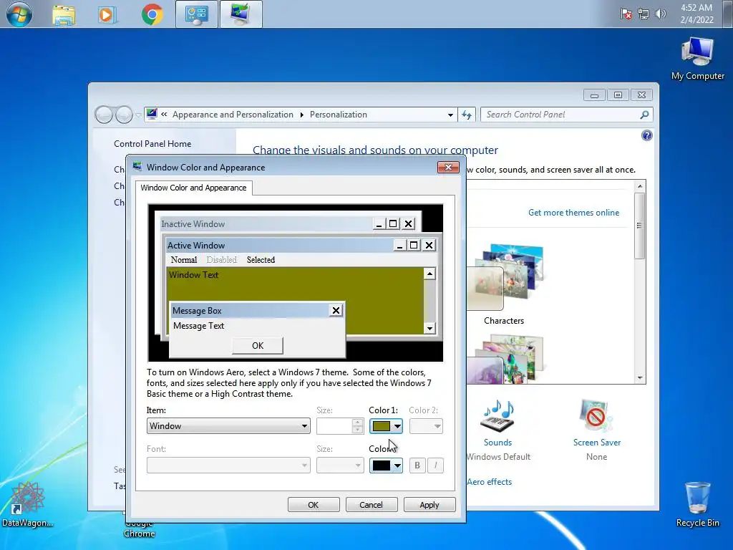Screen dimensions: 733x550
Task: Open the Windows Start orb
Action: [19, 14]
